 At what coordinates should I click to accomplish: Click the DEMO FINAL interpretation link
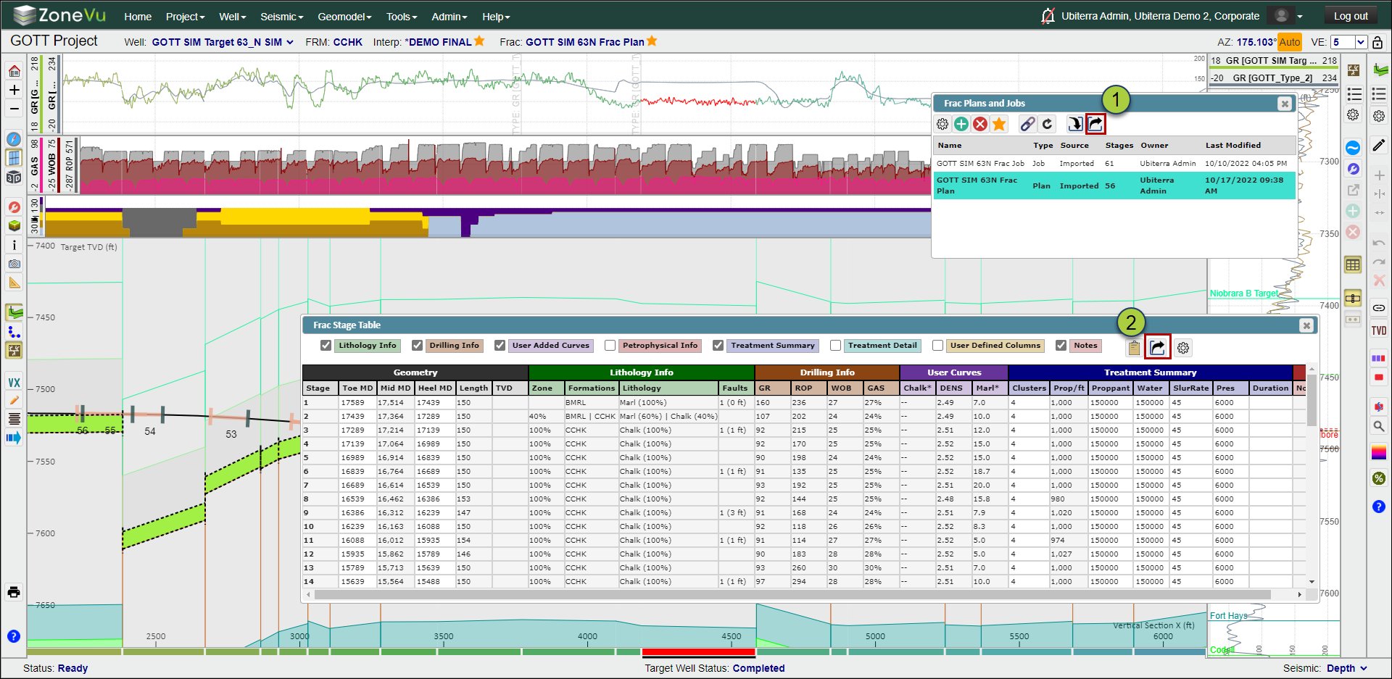(x=438, y=42)
